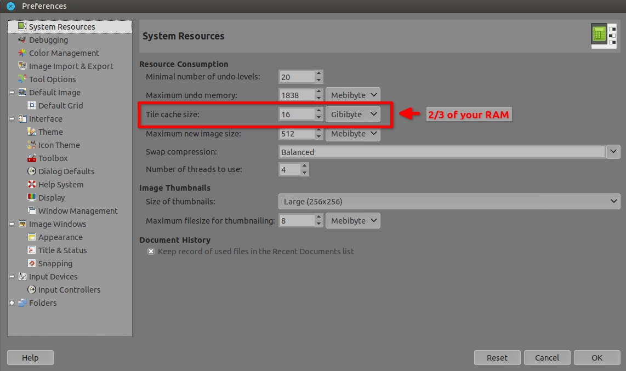Click the Tile cache size input field
The width and height of the screenshot is (626, 371).
[297, 115]
